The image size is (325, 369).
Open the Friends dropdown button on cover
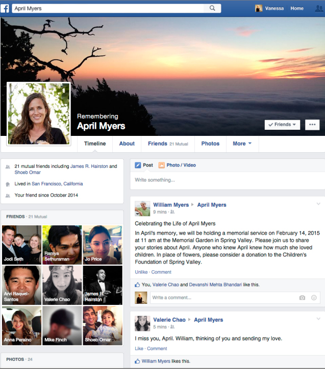pos(282,125)
